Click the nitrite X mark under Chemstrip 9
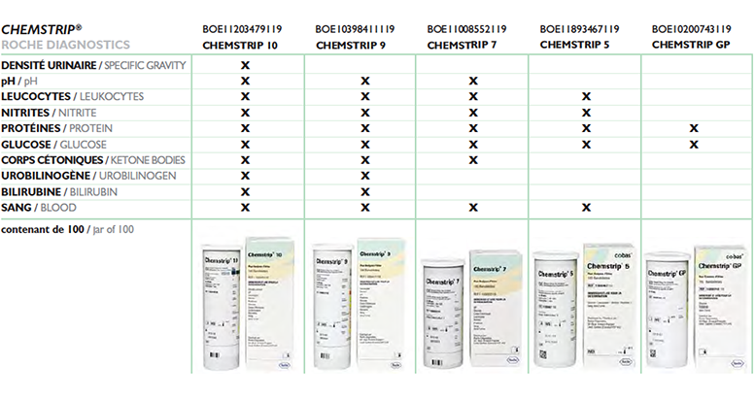 (x=365, y=113)
